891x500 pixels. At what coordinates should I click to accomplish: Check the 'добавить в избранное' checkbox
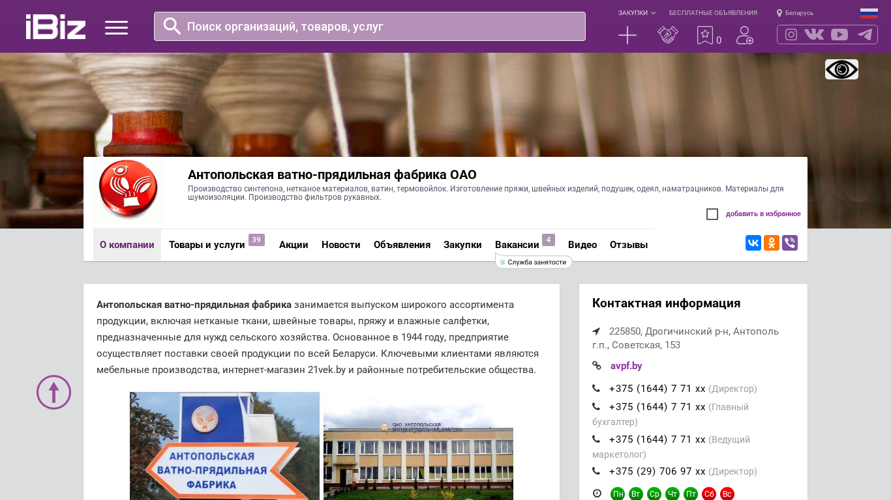coord(712,214)
